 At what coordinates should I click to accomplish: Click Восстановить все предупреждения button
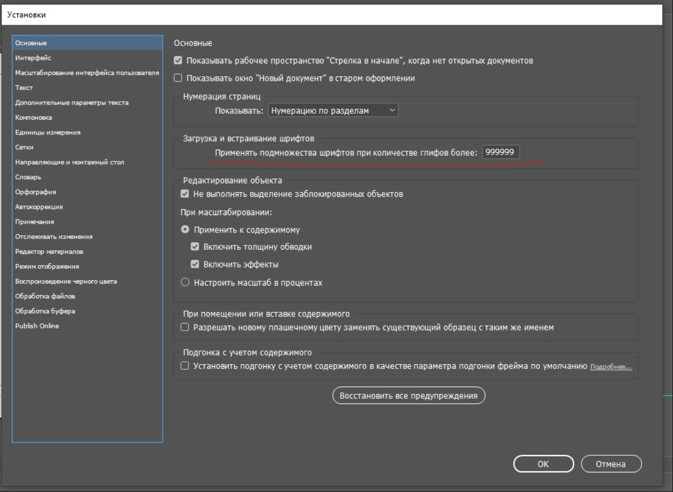pyautogui.click(x=409, y=396)
